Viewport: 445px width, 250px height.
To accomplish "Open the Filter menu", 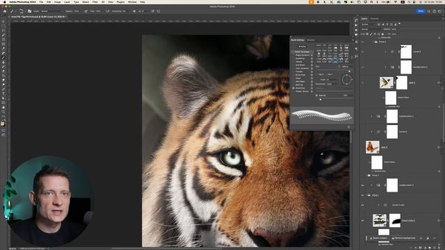I will [95, 2].
